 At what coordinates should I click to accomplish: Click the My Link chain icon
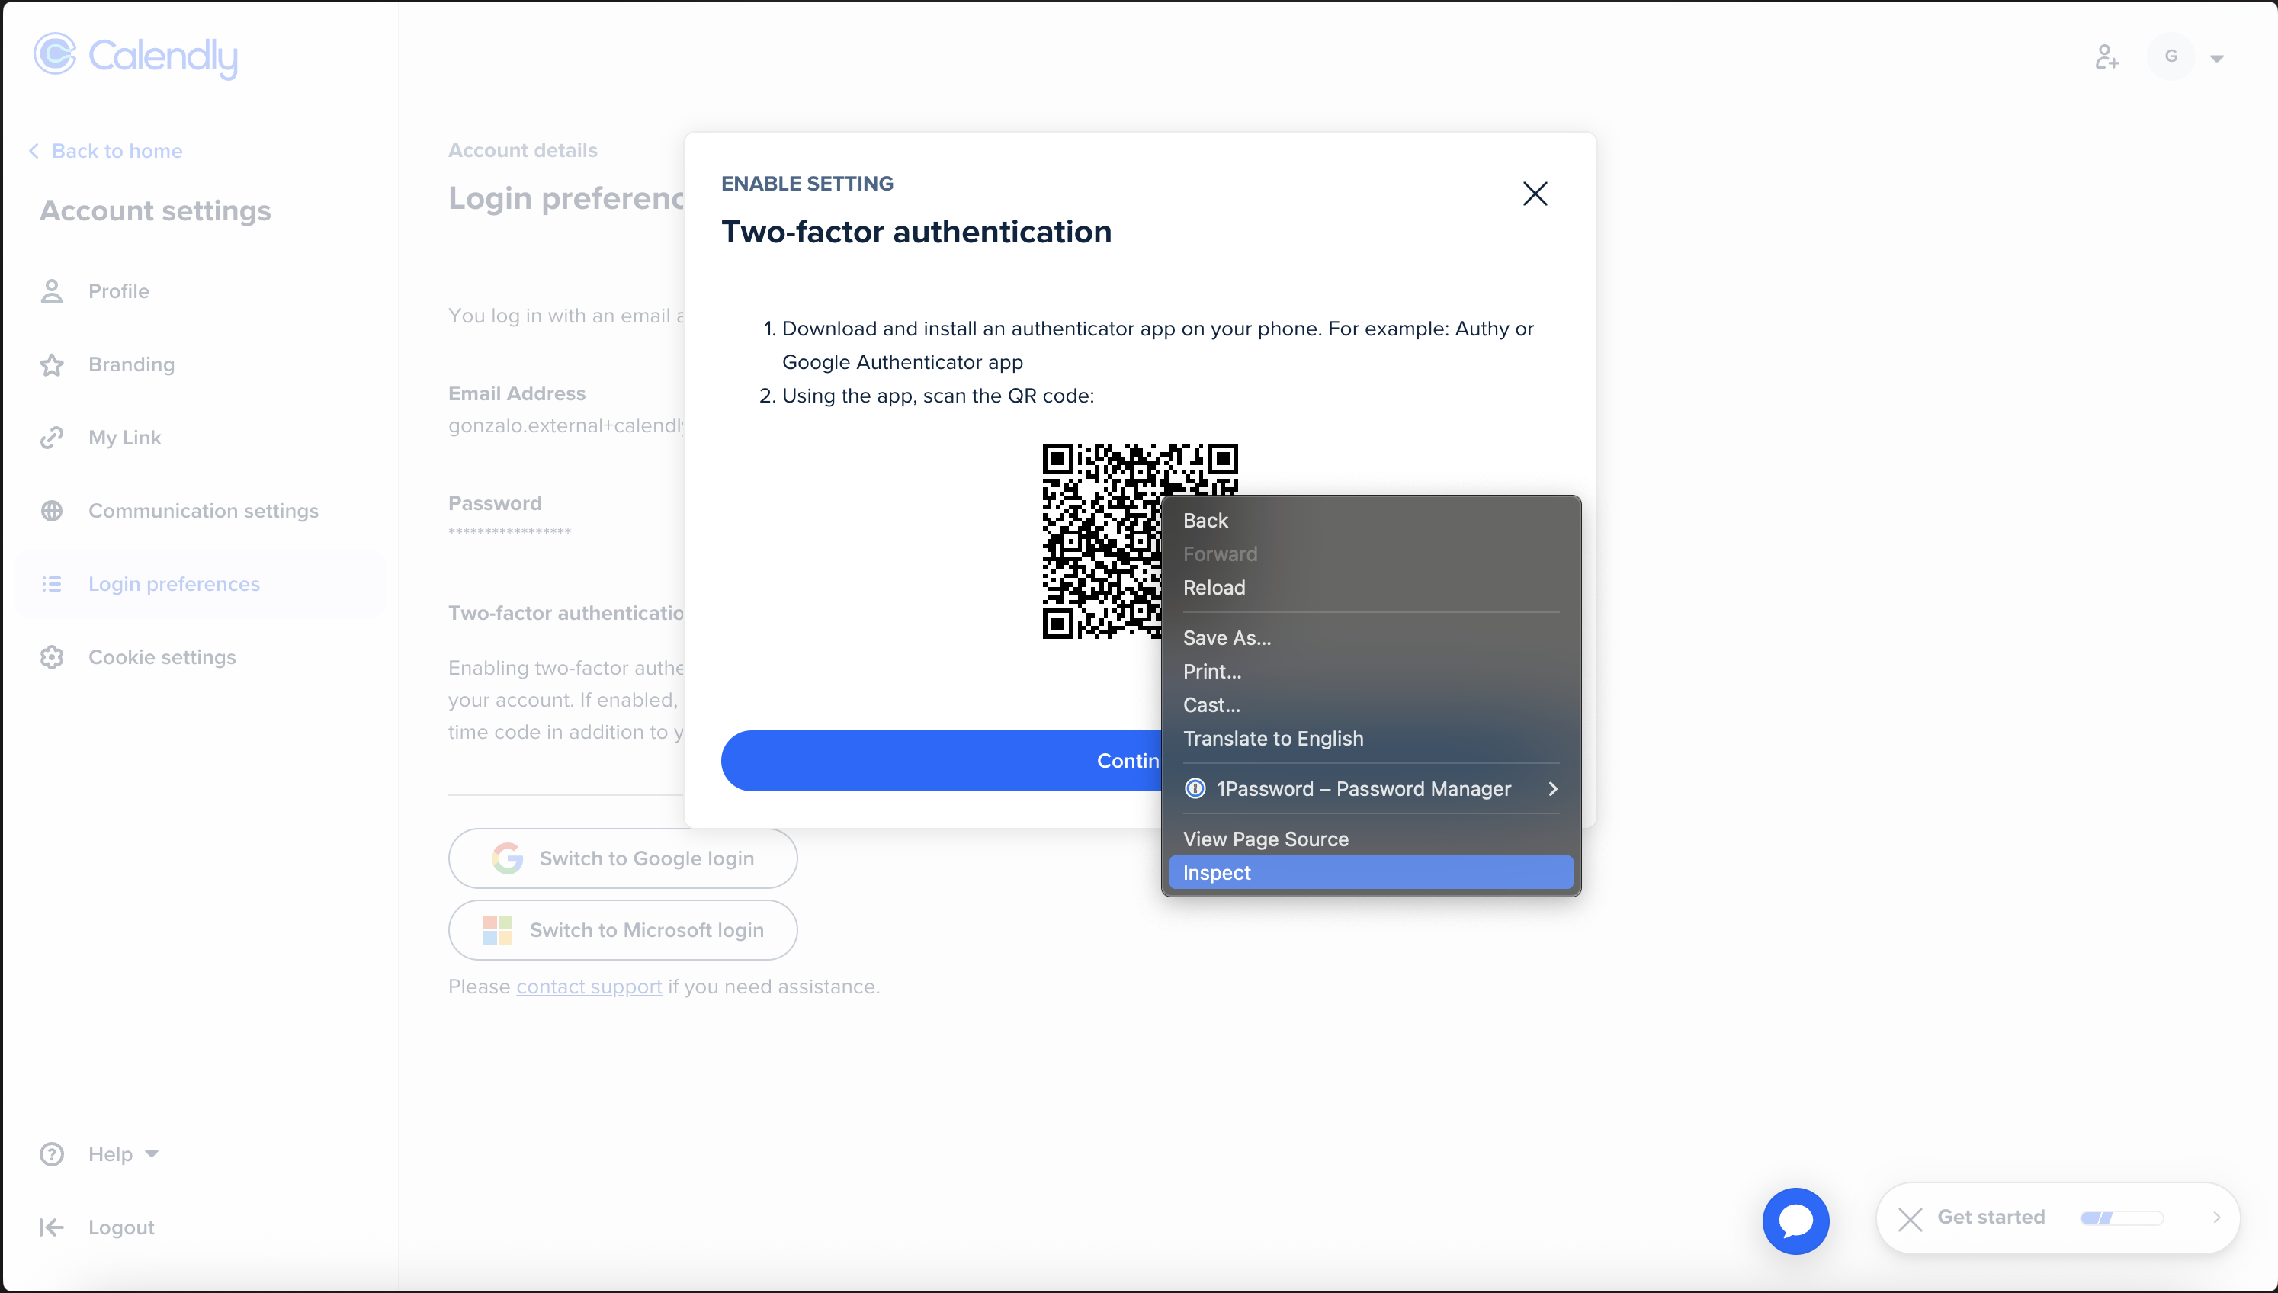52,438
